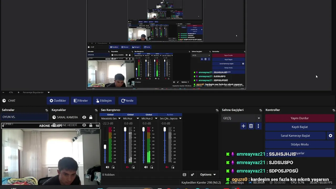Mute the Masaüstü Ses speaker icon
This screenshot has width=336, height=189.
[x=107, y=167]
